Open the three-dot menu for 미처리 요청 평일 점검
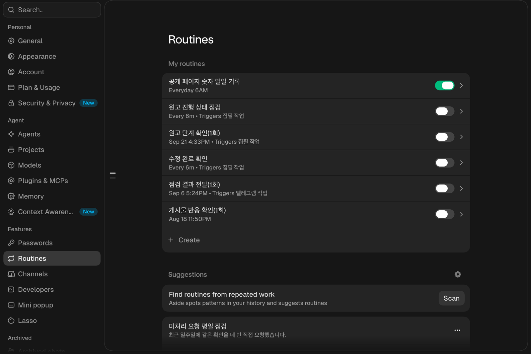531x354 pixels. (457, 330)
